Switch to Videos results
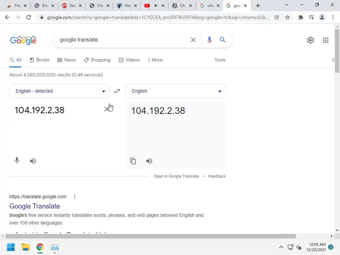340x255 pixels. click(x=129, y=60)
